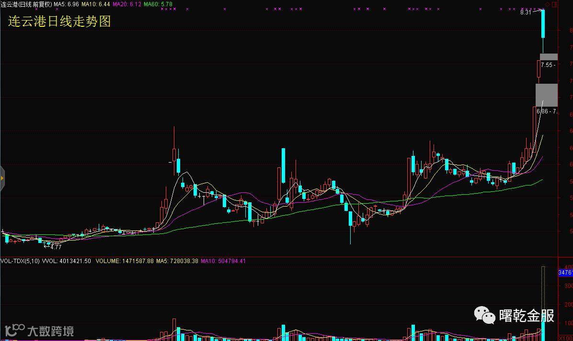This screenshot has width=573, height=341.
Task: Select the MA60: 5.78 indicator label
Action: [x=158, y=4]
